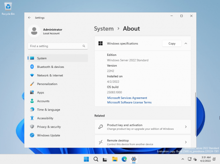Screen dimensions: 220x164
Task: Open Network & internet settings
Action: click(58, 75)
